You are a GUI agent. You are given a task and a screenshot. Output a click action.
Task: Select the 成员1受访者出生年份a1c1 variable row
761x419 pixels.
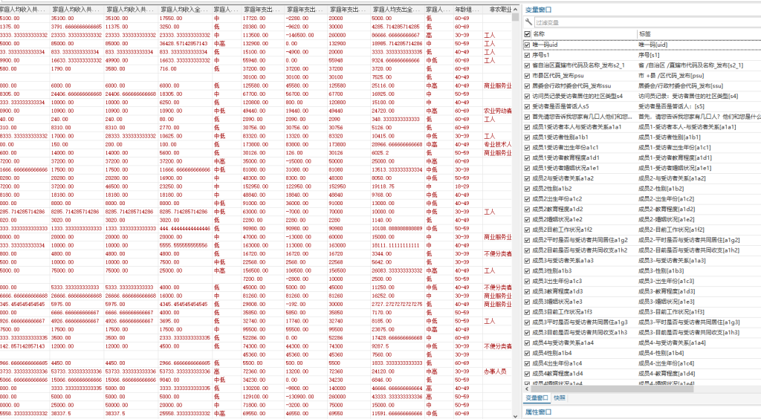point(643,147)
